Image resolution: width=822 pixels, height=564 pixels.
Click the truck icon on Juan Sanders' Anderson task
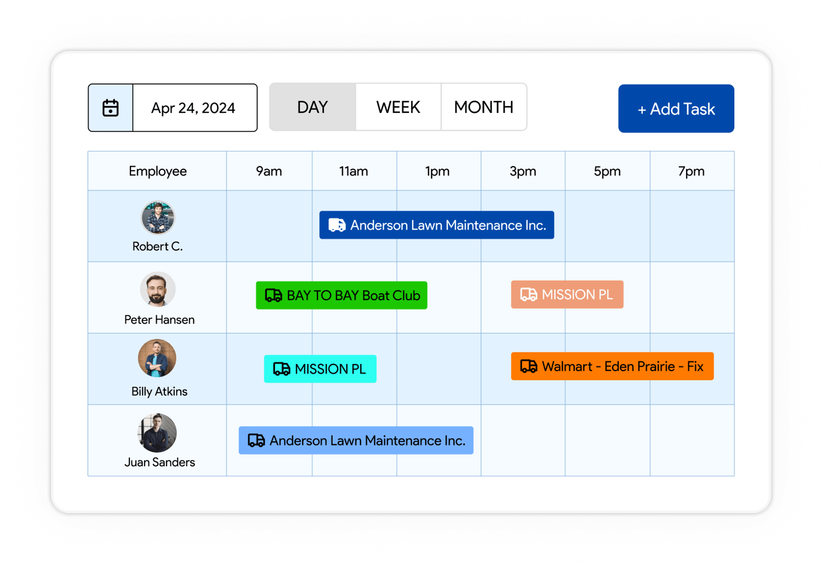point(255,440)
